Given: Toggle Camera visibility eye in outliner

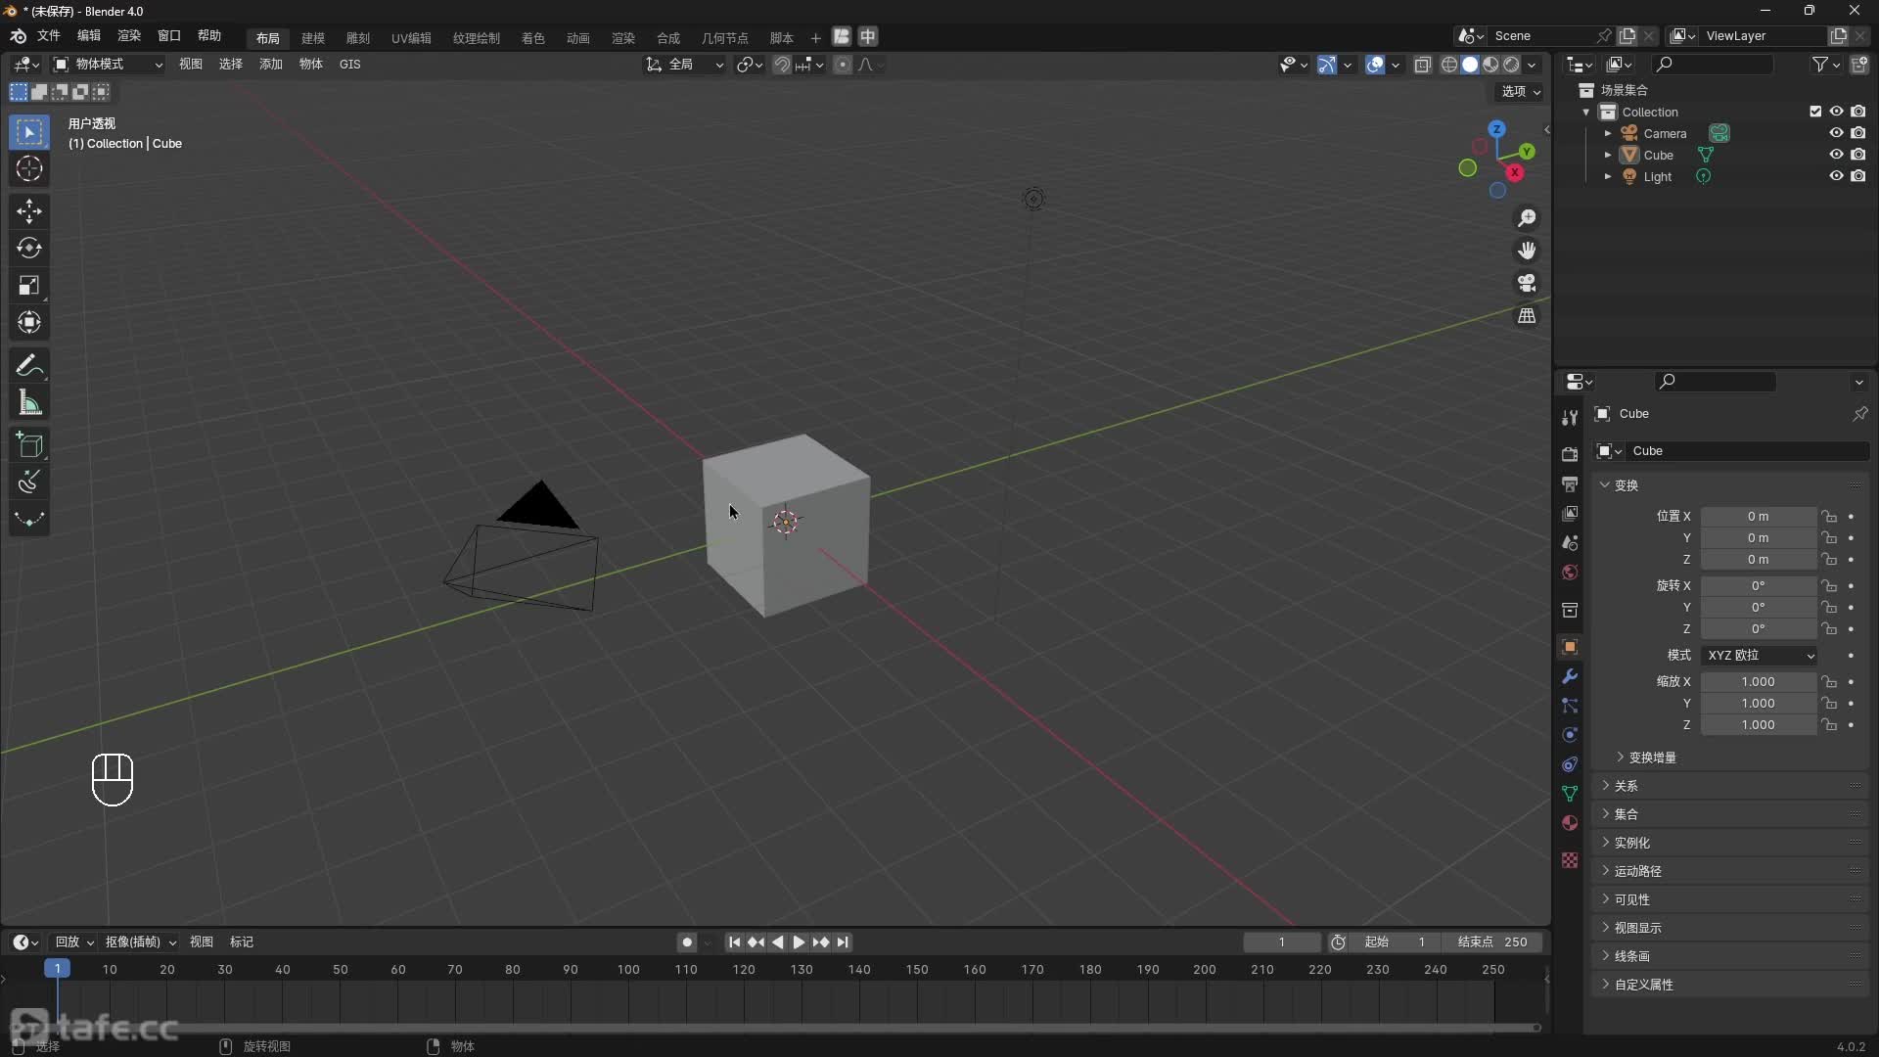Looking at the screenshot, I should point(1836,133).
